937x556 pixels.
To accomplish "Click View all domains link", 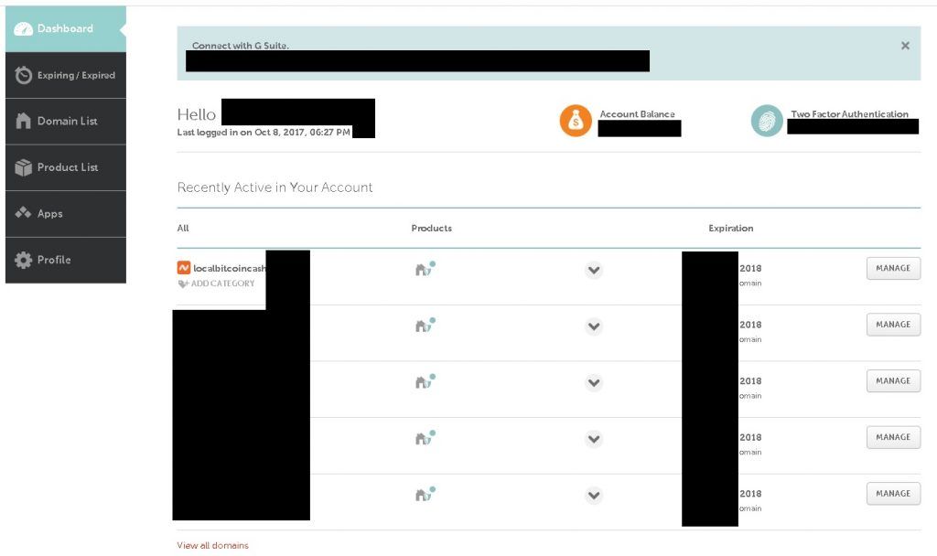I will 211,544.
